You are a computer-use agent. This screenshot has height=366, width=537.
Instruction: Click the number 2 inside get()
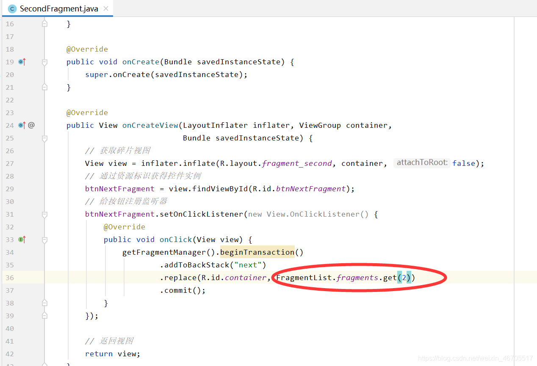404,278
